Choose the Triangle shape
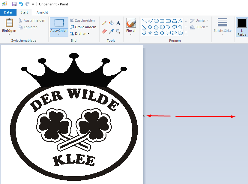The height and width of the screenshot is (184, 248). 180,21
